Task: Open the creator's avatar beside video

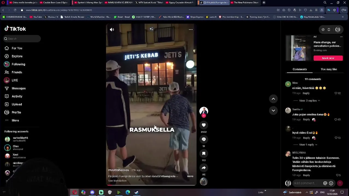Action: click(x=204, y=111)
